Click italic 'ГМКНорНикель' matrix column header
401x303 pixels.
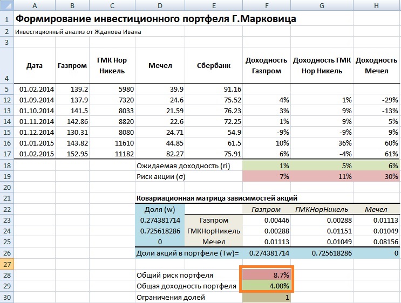click(322, 210)
